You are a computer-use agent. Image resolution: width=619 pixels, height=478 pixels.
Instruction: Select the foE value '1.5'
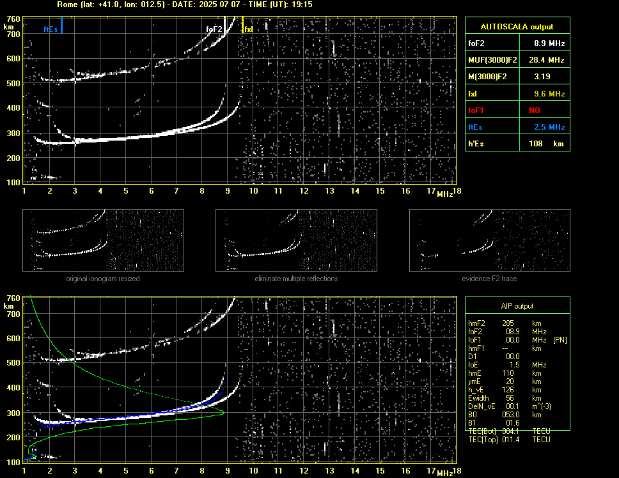point(514,365)
